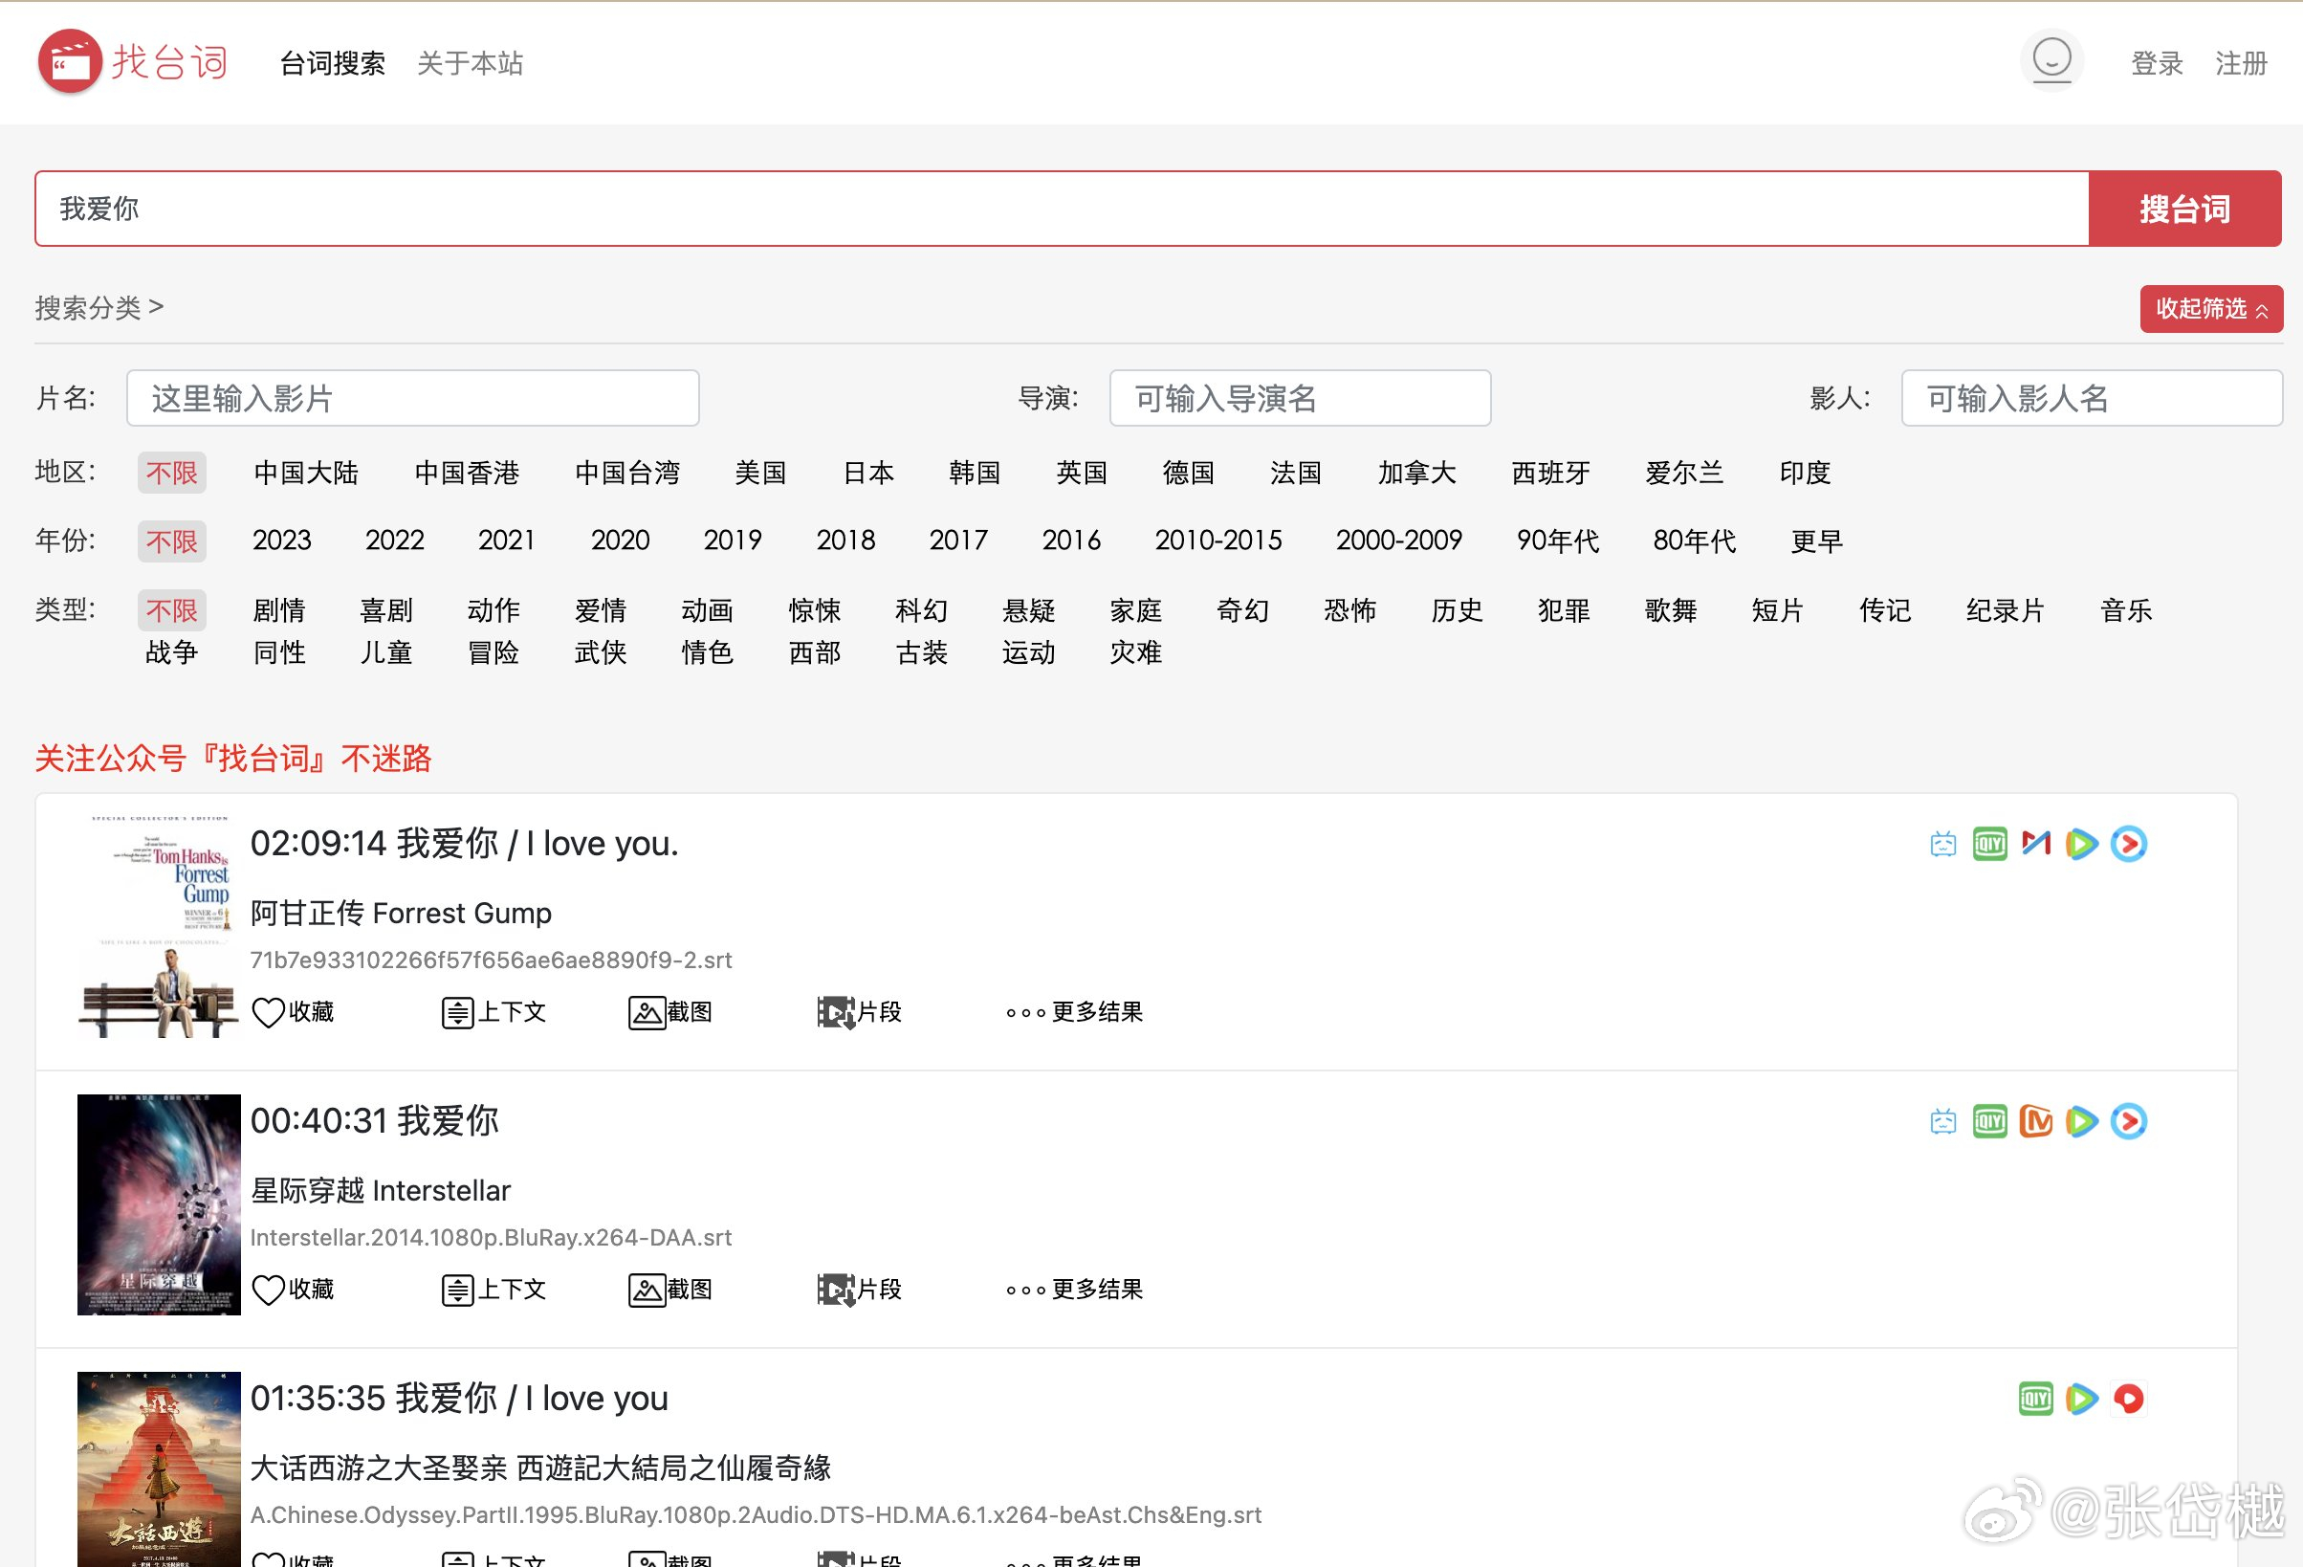Open the 阿甘正传 Forrest Gump title link
This screenshot has width=2303, height=1567.
(x=401, y=913)
